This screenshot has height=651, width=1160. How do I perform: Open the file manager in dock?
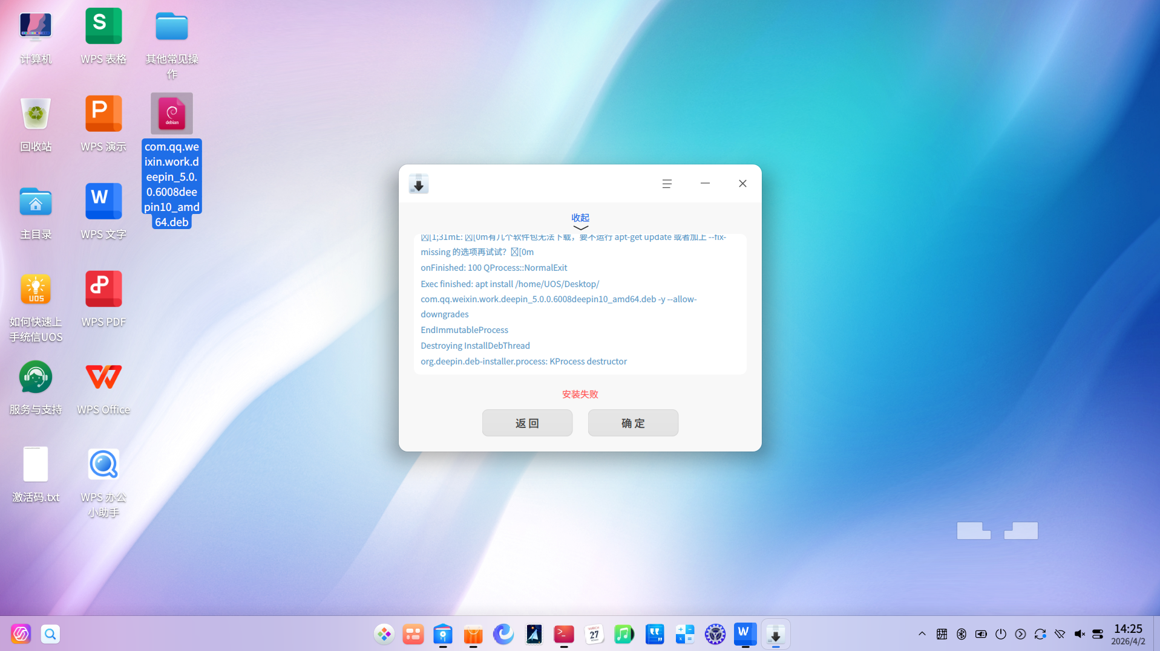point(443,633)
